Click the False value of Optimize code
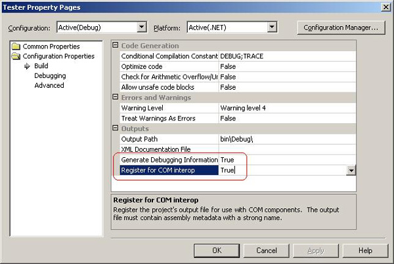Screen dimensions: 394x264 coord(287,66)
